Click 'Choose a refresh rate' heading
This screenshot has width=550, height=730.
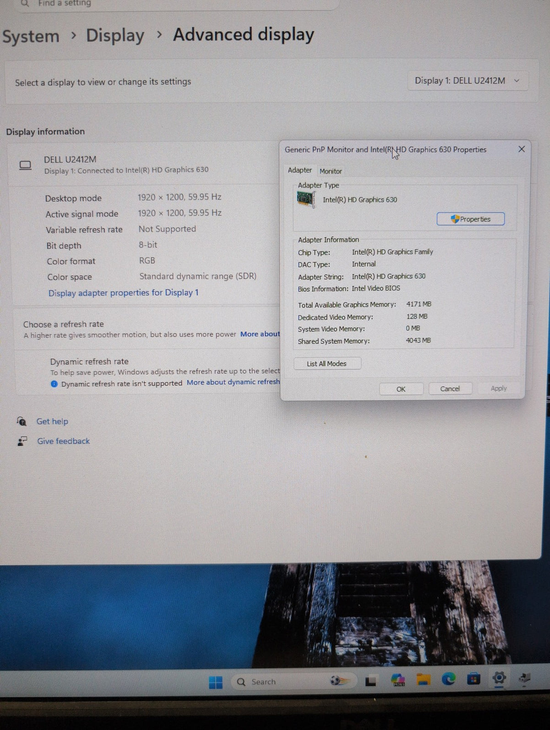(x=64, y=324)
